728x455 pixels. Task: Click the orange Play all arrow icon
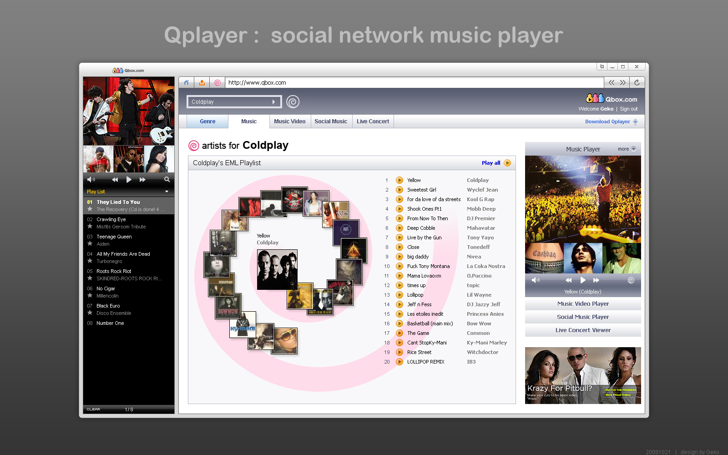tap(507, 163)
